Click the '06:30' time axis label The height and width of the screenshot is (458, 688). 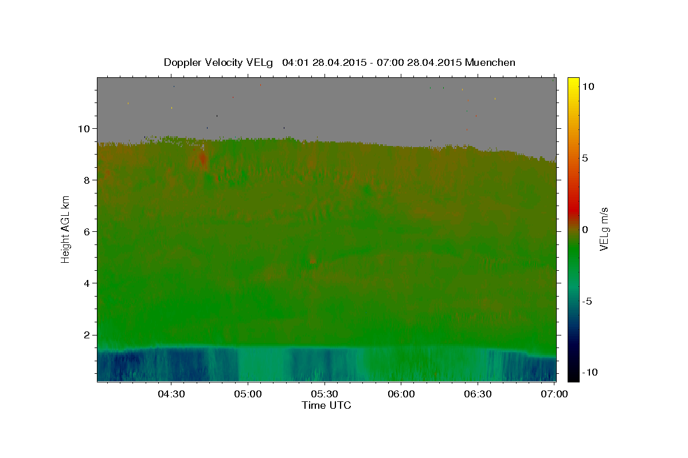(x=478, y=394)
